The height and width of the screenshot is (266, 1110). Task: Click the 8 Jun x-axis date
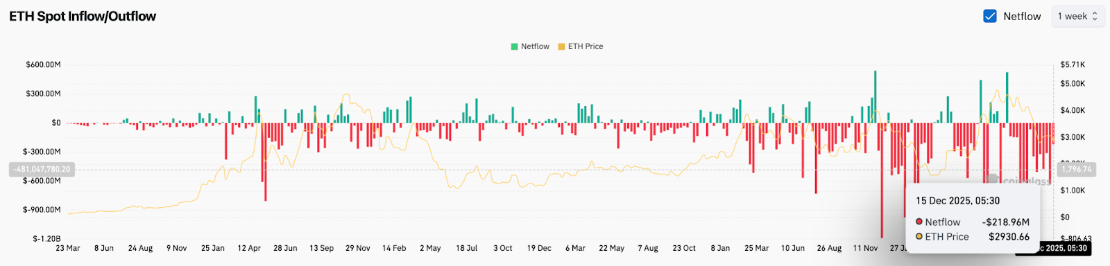click(104, 248)
